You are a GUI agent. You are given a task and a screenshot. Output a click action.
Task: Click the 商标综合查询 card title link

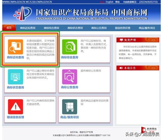70,57
